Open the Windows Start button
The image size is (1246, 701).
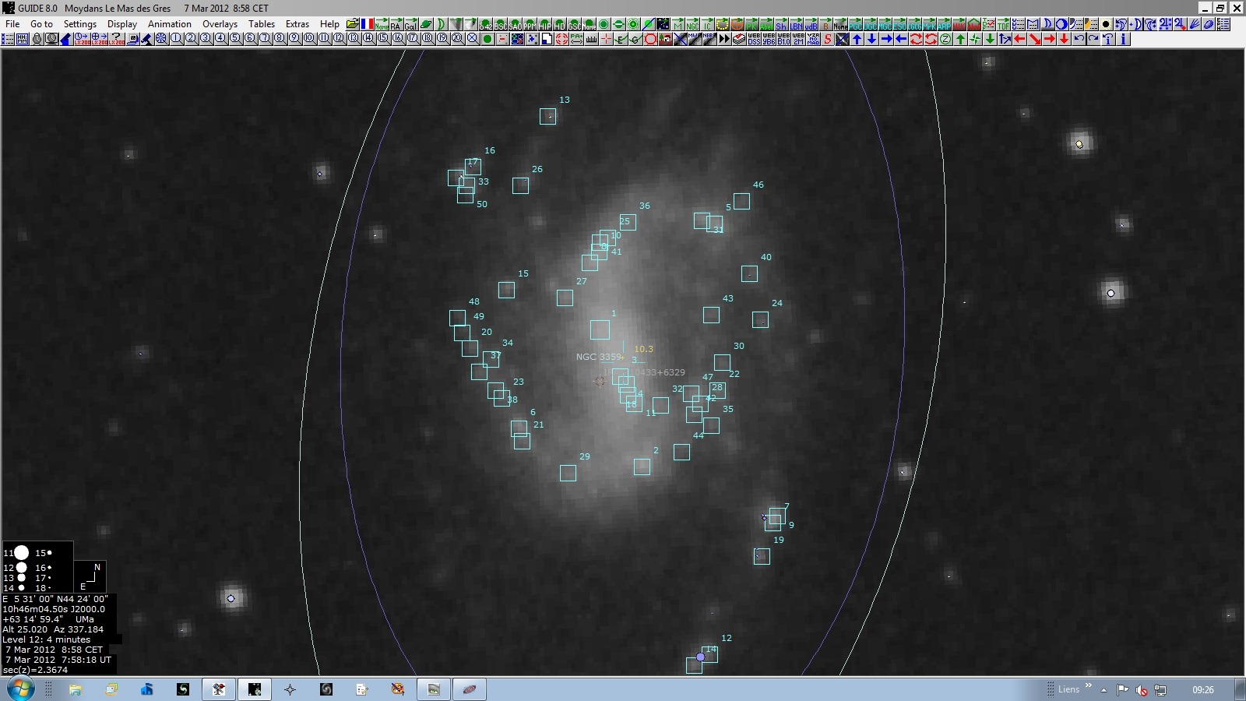(20, 689)
